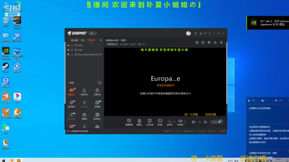Click the message icon beside the avatar
Screen dimensions: 289x162
click(195, 33)
